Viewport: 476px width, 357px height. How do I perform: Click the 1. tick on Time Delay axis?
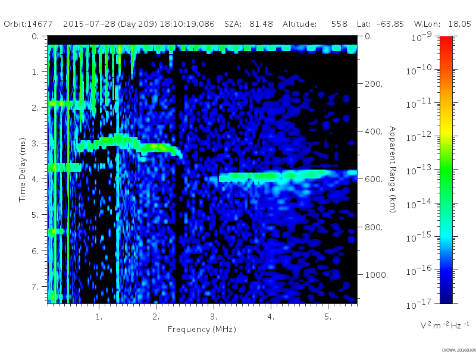36,72
